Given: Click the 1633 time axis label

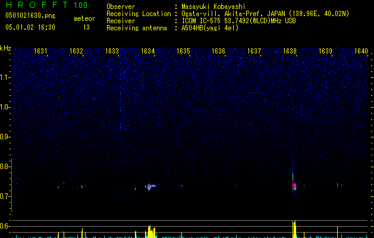Looking at the screenshot, I should (112, 51).
